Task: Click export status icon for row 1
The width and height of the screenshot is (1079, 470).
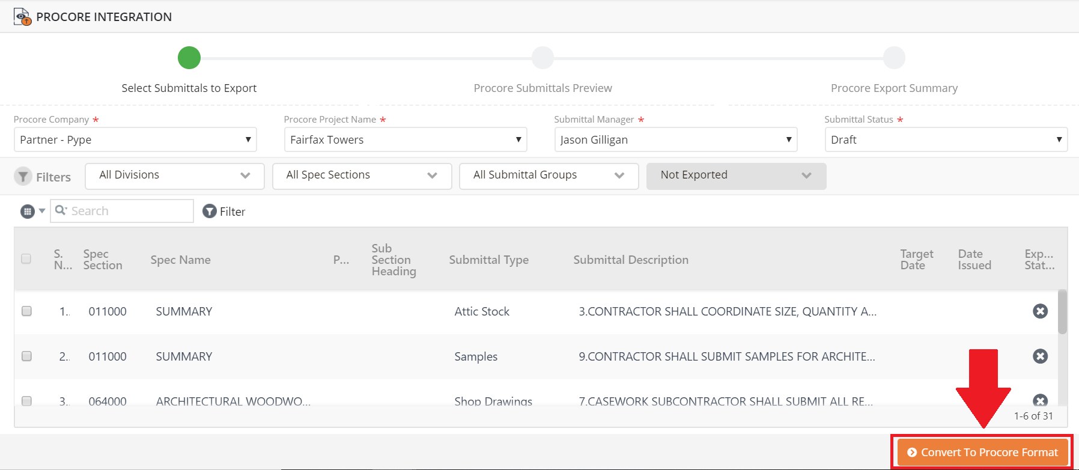Action: coord(1040,311)
